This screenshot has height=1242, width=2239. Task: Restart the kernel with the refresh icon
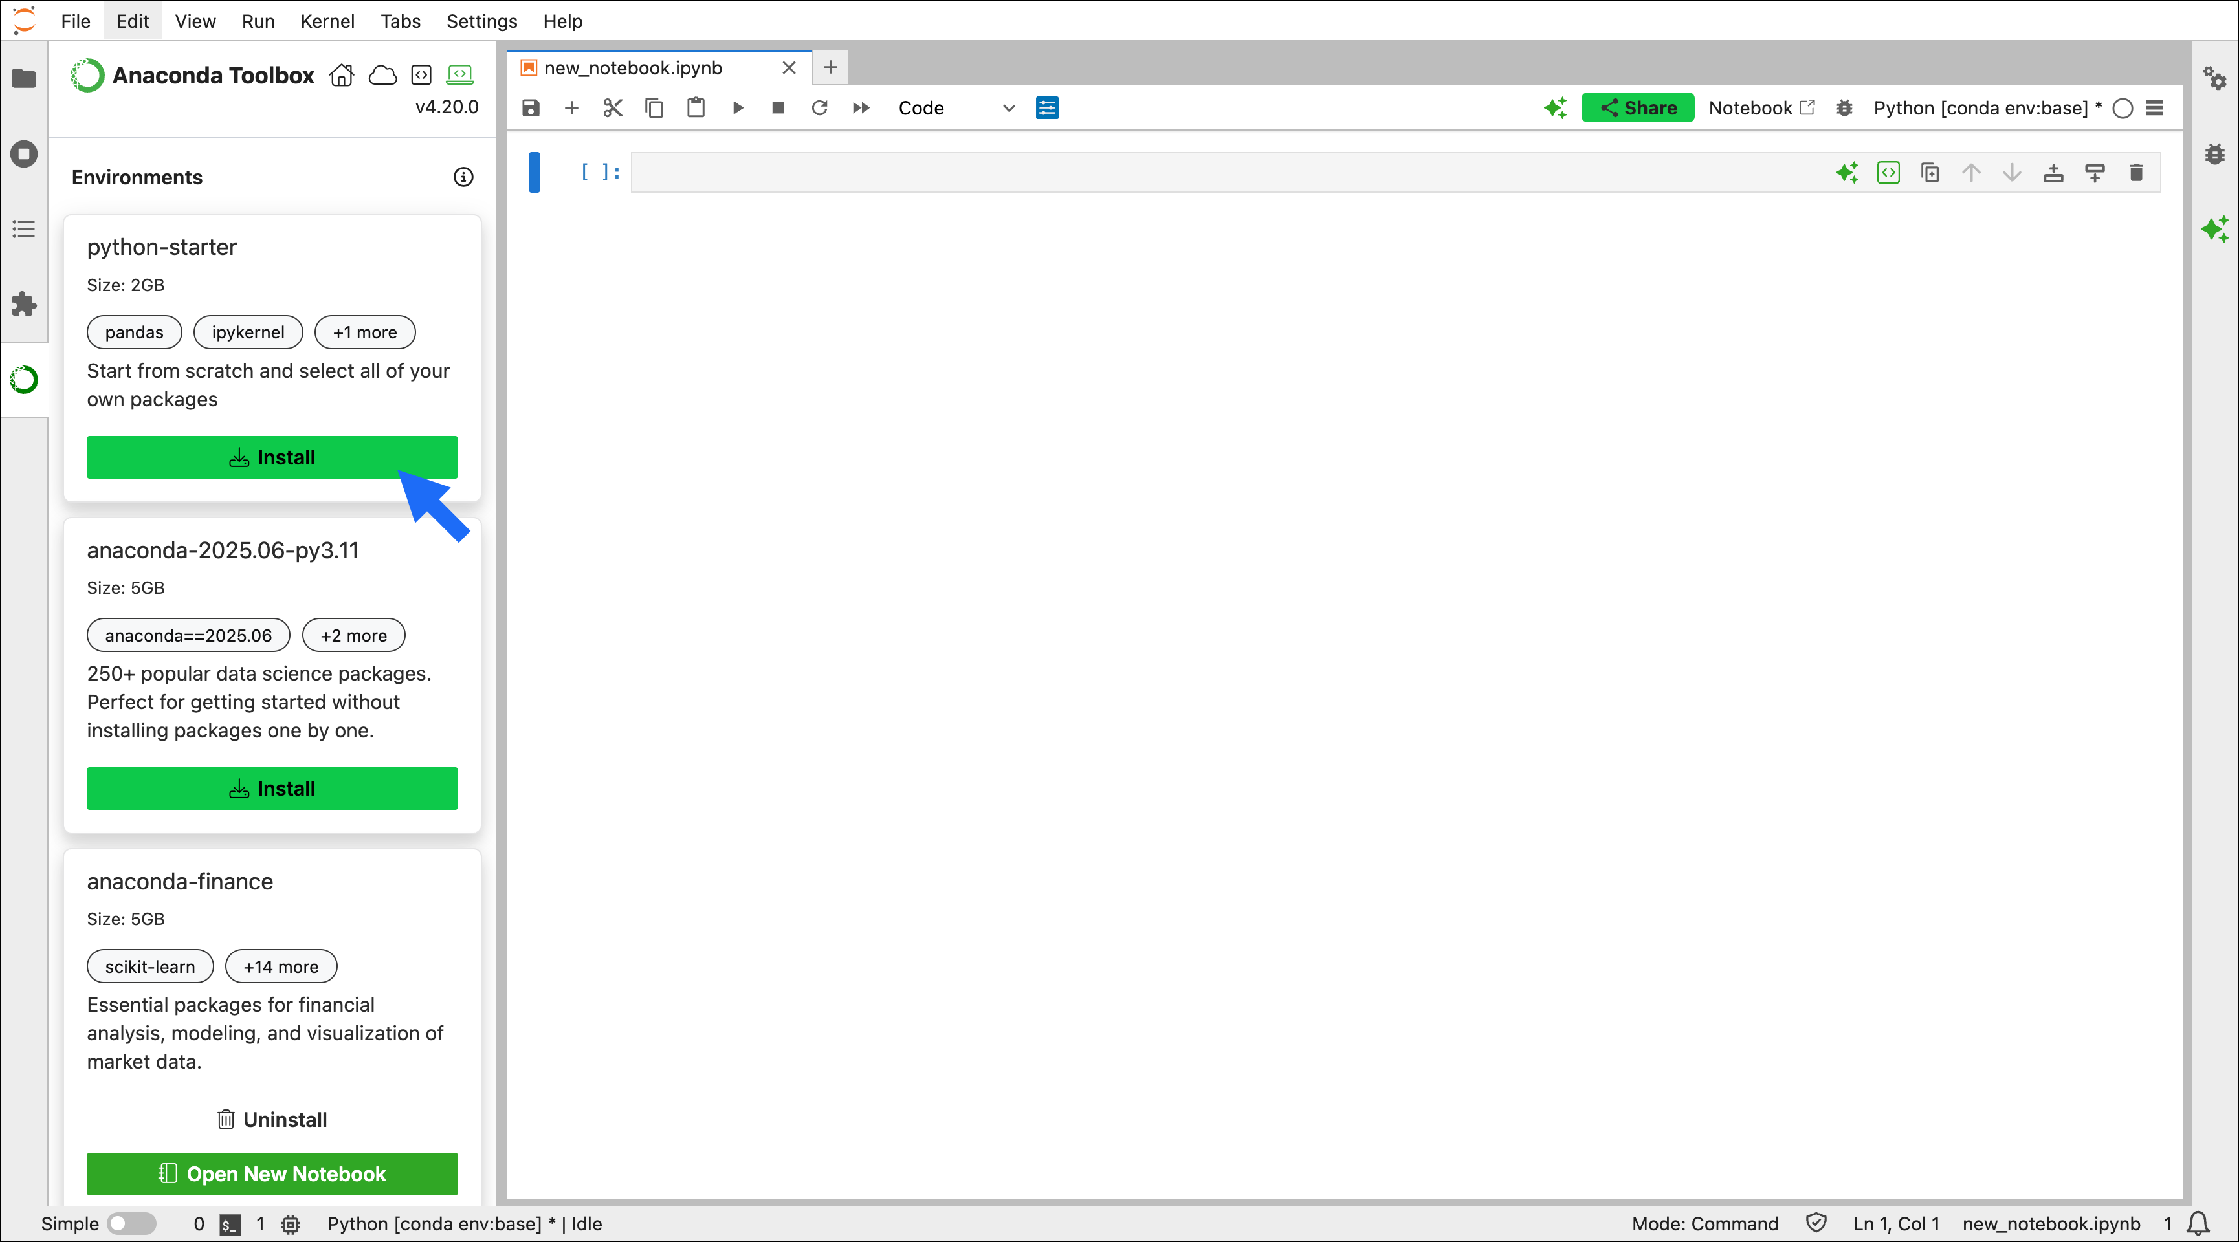(x=819, y=108)
